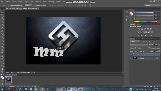Viewport: 161px width, 91px height.
Task: Select the Move tool in the toolbox
Action: pos(2,12)
